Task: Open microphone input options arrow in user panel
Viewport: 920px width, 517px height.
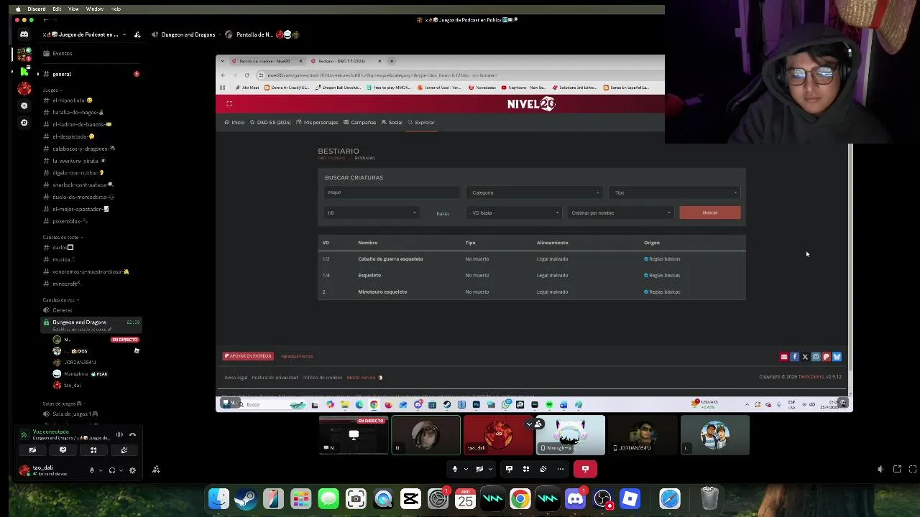Action: (x=101, y=470)
